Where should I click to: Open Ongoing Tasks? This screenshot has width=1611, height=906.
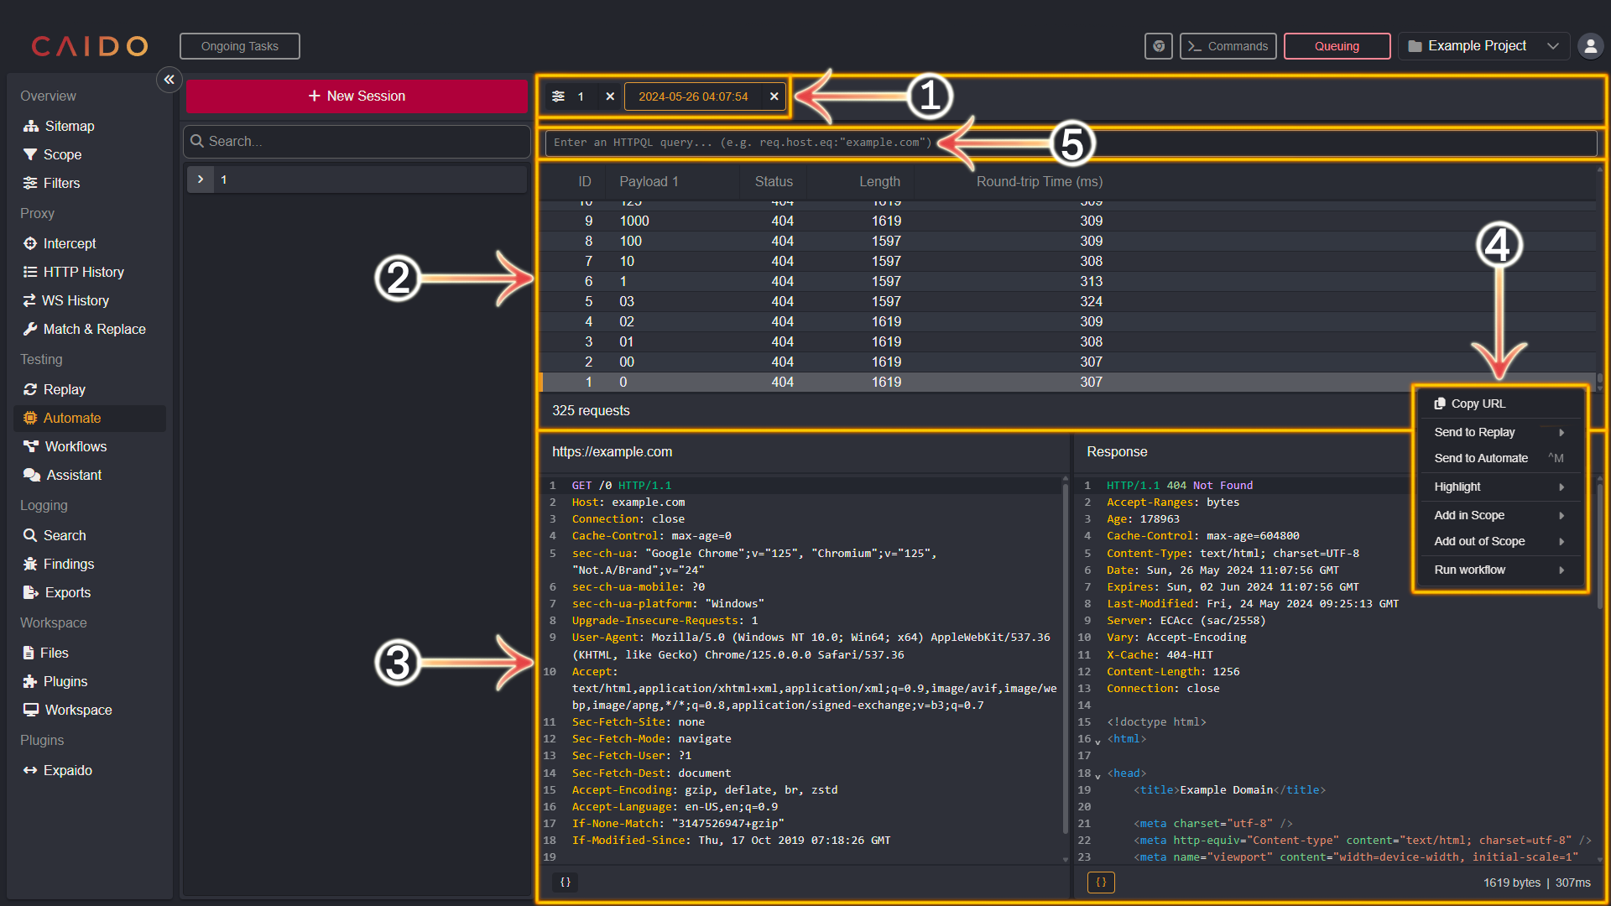point(240,46)
